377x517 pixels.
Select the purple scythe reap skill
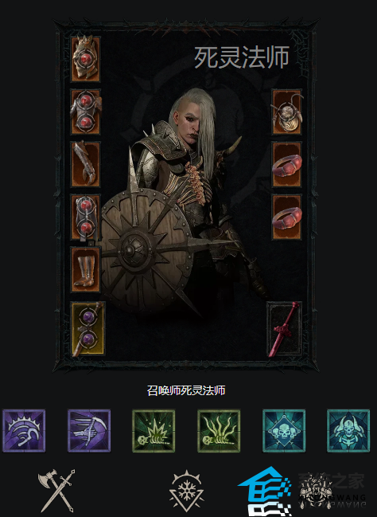[24, 431]
